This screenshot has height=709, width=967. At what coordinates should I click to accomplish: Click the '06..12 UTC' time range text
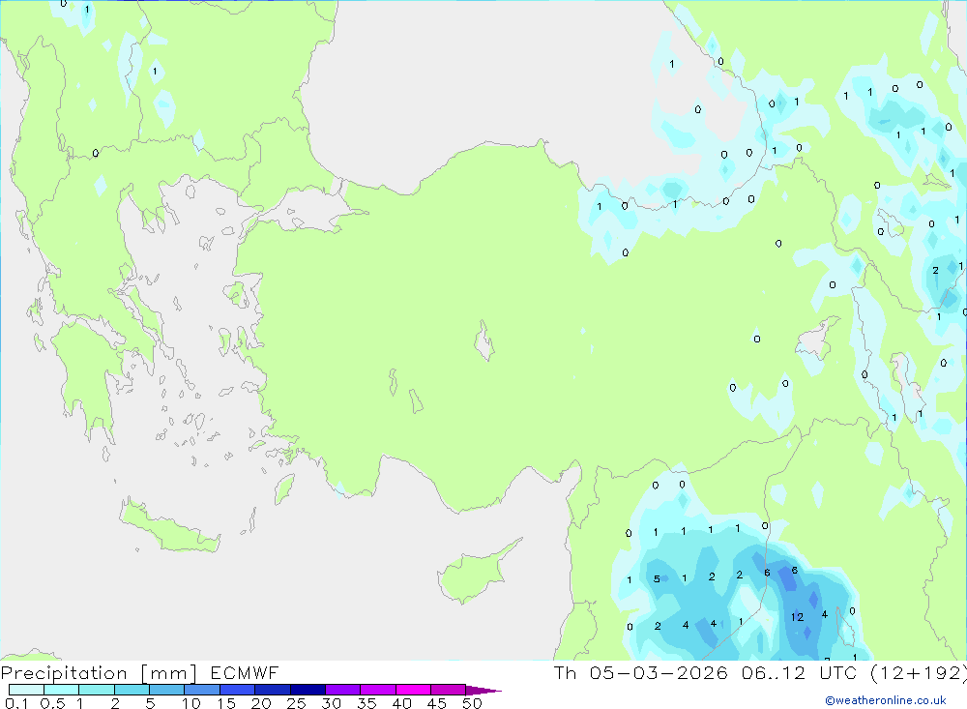800,672
